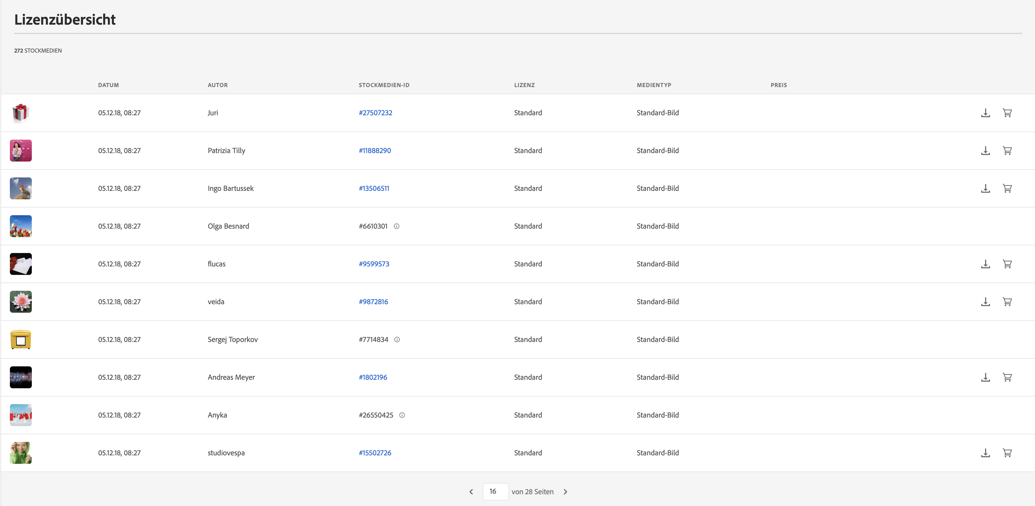The image size is (1035, 506).
Task: Download the studiovespa image
Action: pyautogui.click(x=985, y=453)
